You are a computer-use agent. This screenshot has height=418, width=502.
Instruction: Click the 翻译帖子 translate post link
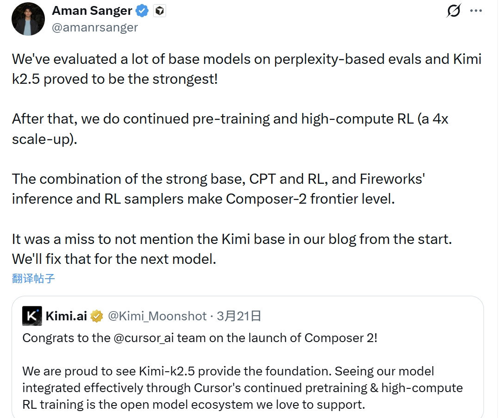pyautogui.click(x=33, y=278)
